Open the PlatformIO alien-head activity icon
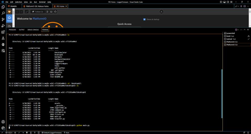Viewport: 251px width, 134px height. pos(3,45)
